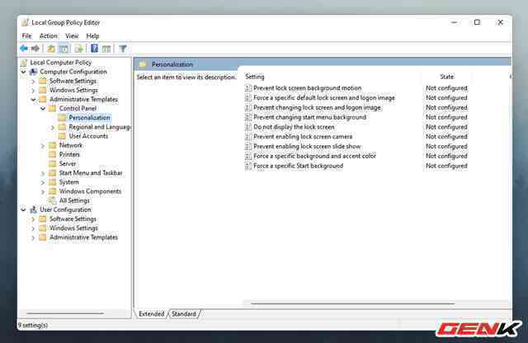Expand Windows Settings under Computer Configuration
Screen dimensions: 528x343
tap(33, 90)
